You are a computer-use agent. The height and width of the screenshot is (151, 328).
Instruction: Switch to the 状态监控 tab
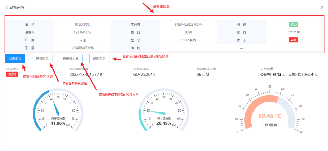tap(15, 59)
